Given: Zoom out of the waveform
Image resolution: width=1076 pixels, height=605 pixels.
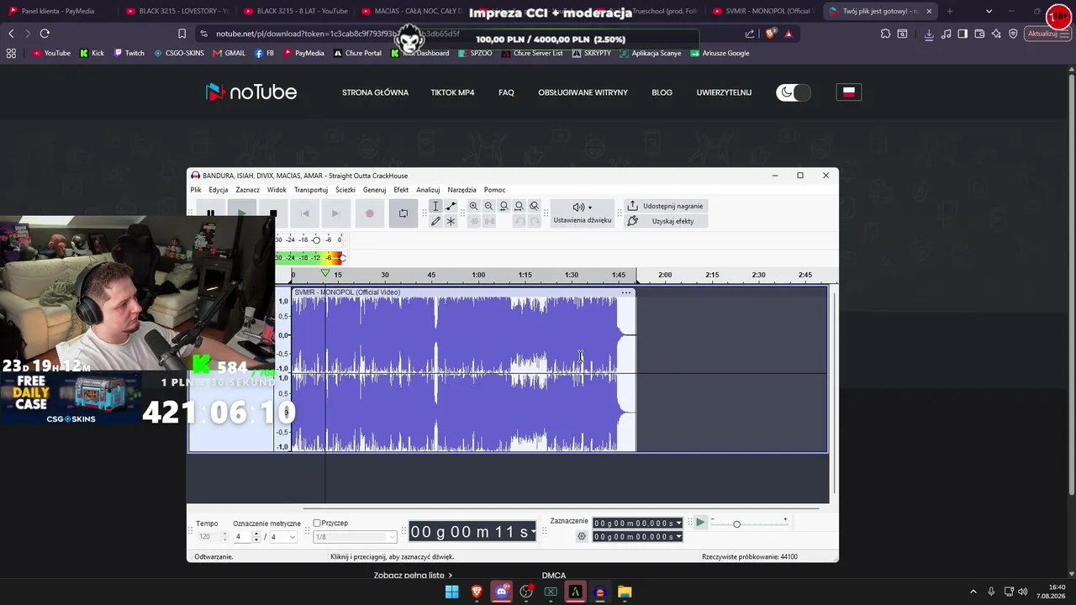Looking at the screenshot, I should click(x=489, y=206).
